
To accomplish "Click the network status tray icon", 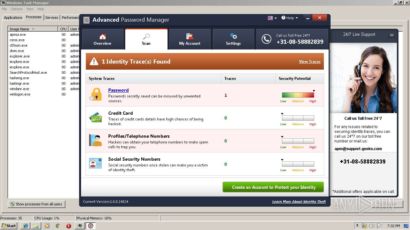I will point(364,226).
